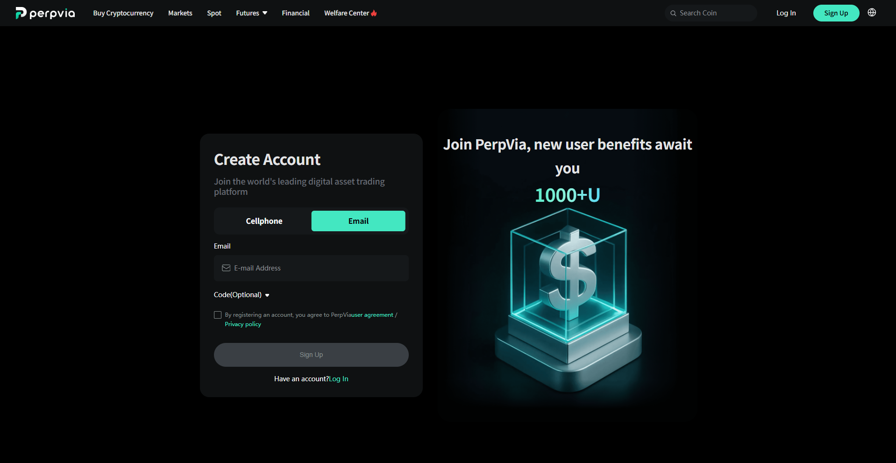Click the search magnifier icon

tap(673, 13)
